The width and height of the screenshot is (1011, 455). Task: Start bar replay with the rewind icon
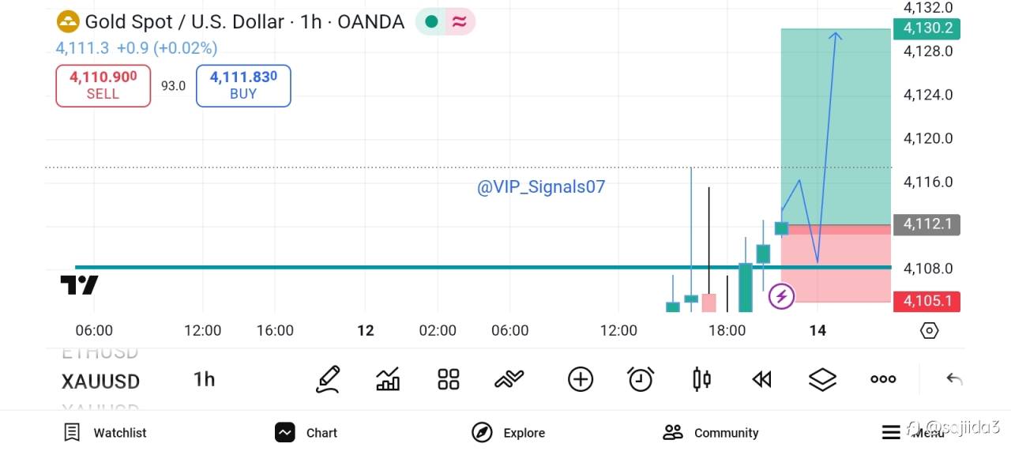point(761,380)
